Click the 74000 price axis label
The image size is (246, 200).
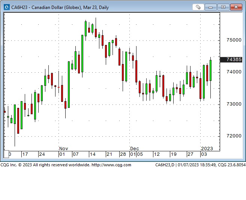click(234, 72)
